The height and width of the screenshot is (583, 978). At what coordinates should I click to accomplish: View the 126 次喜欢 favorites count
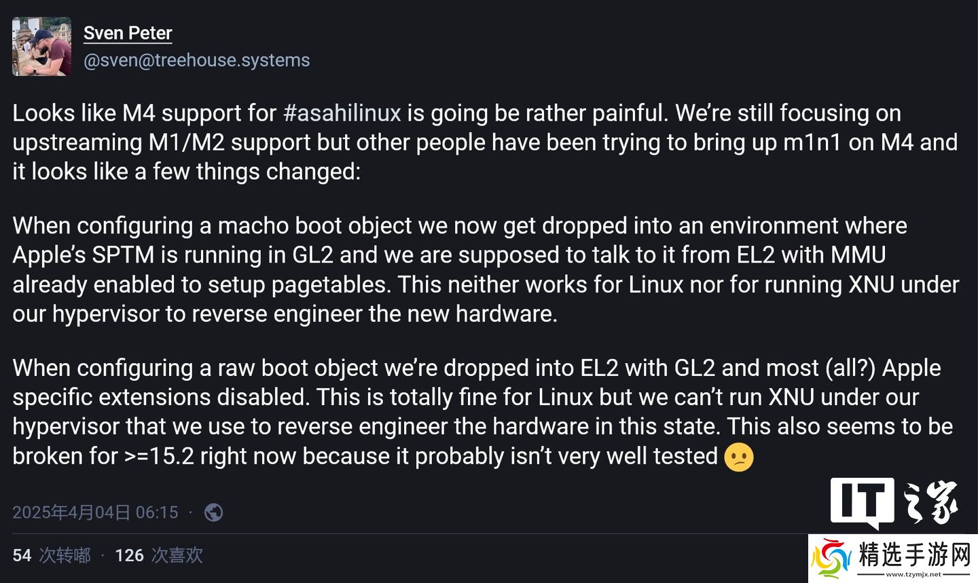(x=159, y=555)
